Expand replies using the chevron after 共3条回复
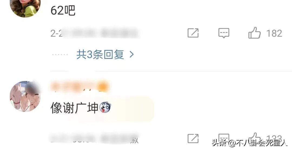 click(132, 55)
